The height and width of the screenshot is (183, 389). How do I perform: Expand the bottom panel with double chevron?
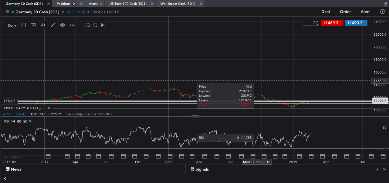point(377,170)
